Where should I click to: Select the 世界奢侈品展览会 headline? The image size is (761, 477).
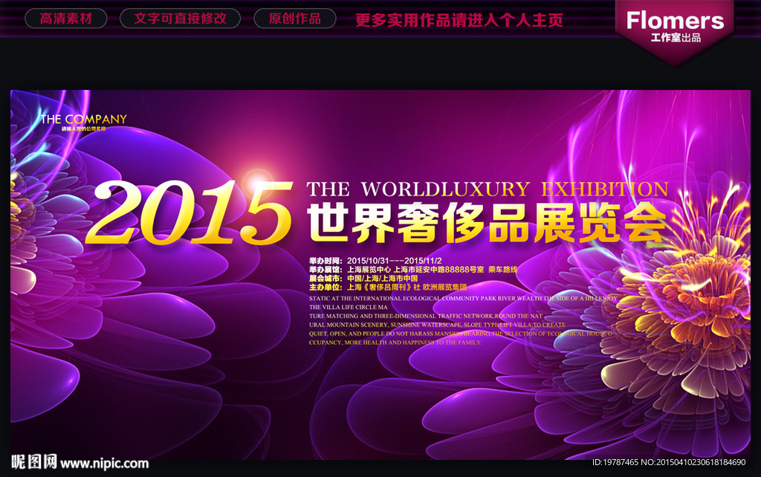point(486,222)
